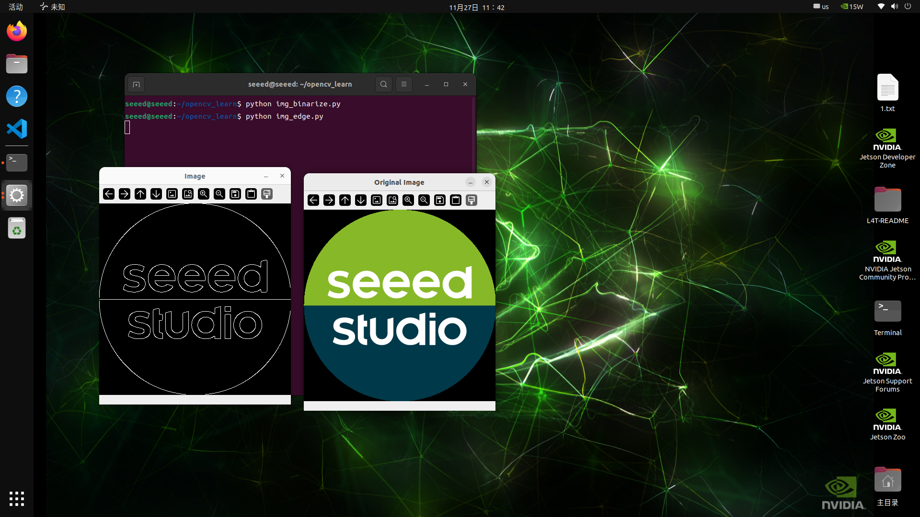Open the us keyboard layout menu
Screen dimensions: 920x517
[821, 7]
